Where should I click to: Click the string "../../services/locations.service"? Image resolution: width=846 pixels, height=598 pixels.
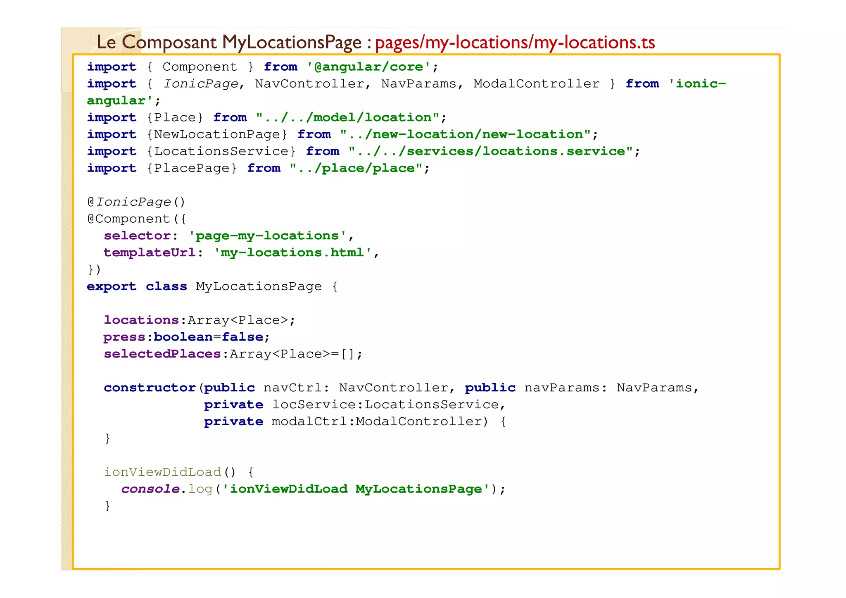pyautogui.click(x=491, y=151)
